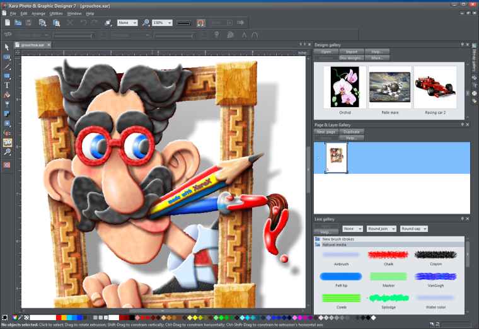Activate the Extrude 3D tool
Viewport: 479px width, 329px height.
coord(7,142)
